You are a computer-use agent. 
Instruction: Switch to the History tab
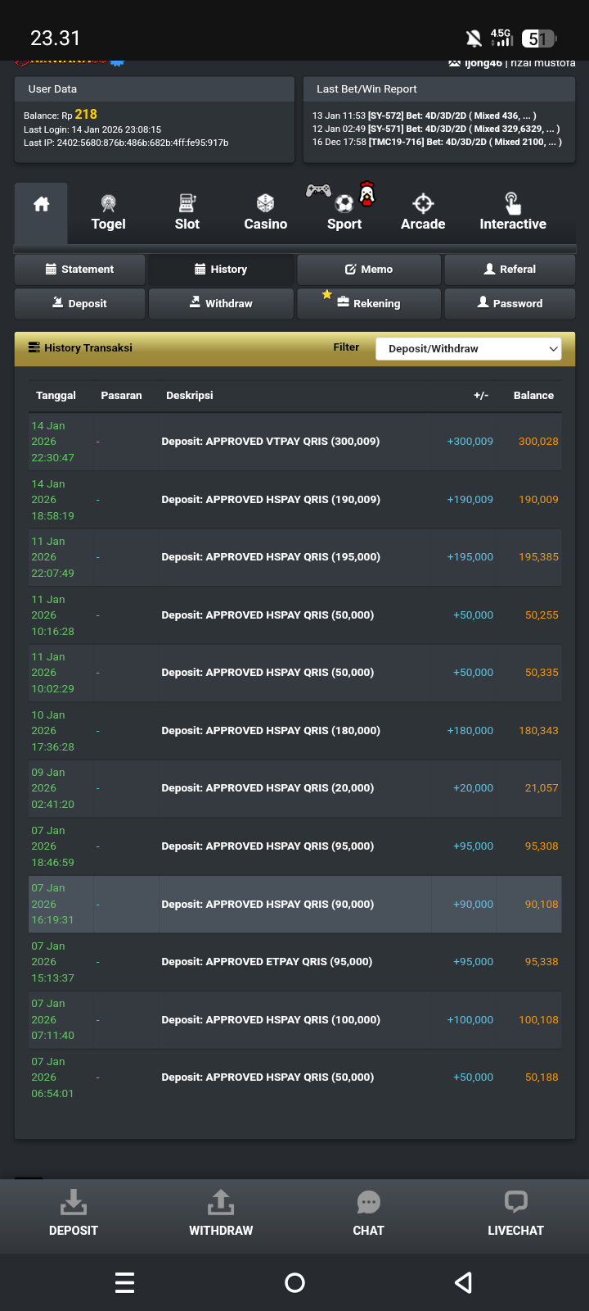pyautogui.click(x=221, y=270)
